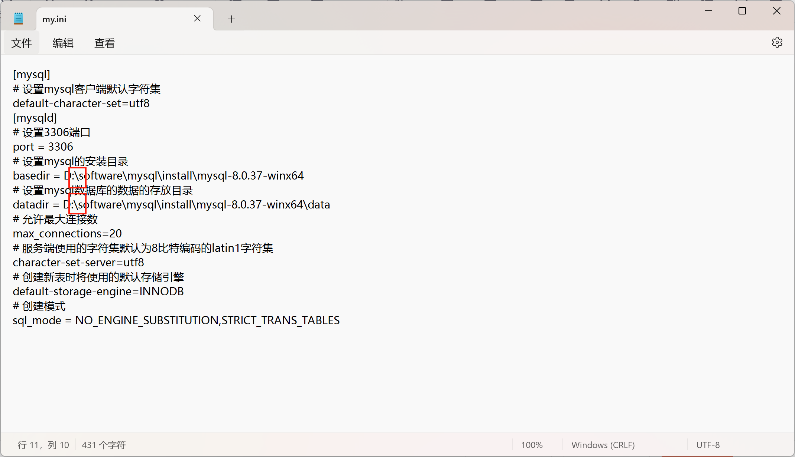
Task: Click the [mysqld] section header
Action: pos(35,118)
